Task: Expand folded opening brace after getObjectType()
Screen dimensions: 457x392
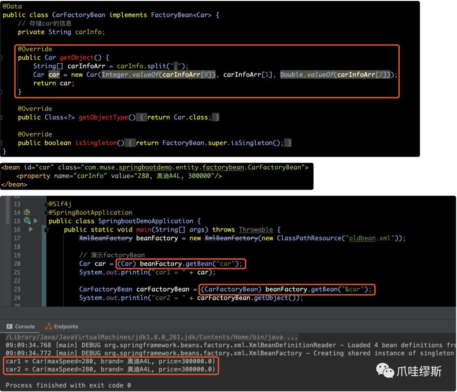Action: click(141, 117)
